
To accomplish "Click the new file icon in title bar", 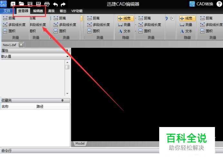I will coord(13,4).
